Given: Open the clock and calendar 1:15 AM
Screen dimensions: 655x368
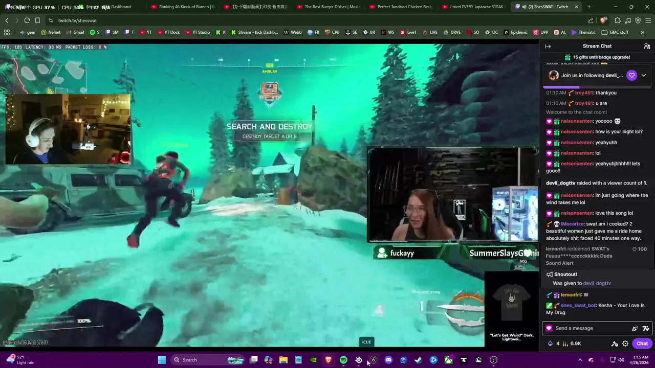Looking at the screenshot, I should click(x=640, y=360).
